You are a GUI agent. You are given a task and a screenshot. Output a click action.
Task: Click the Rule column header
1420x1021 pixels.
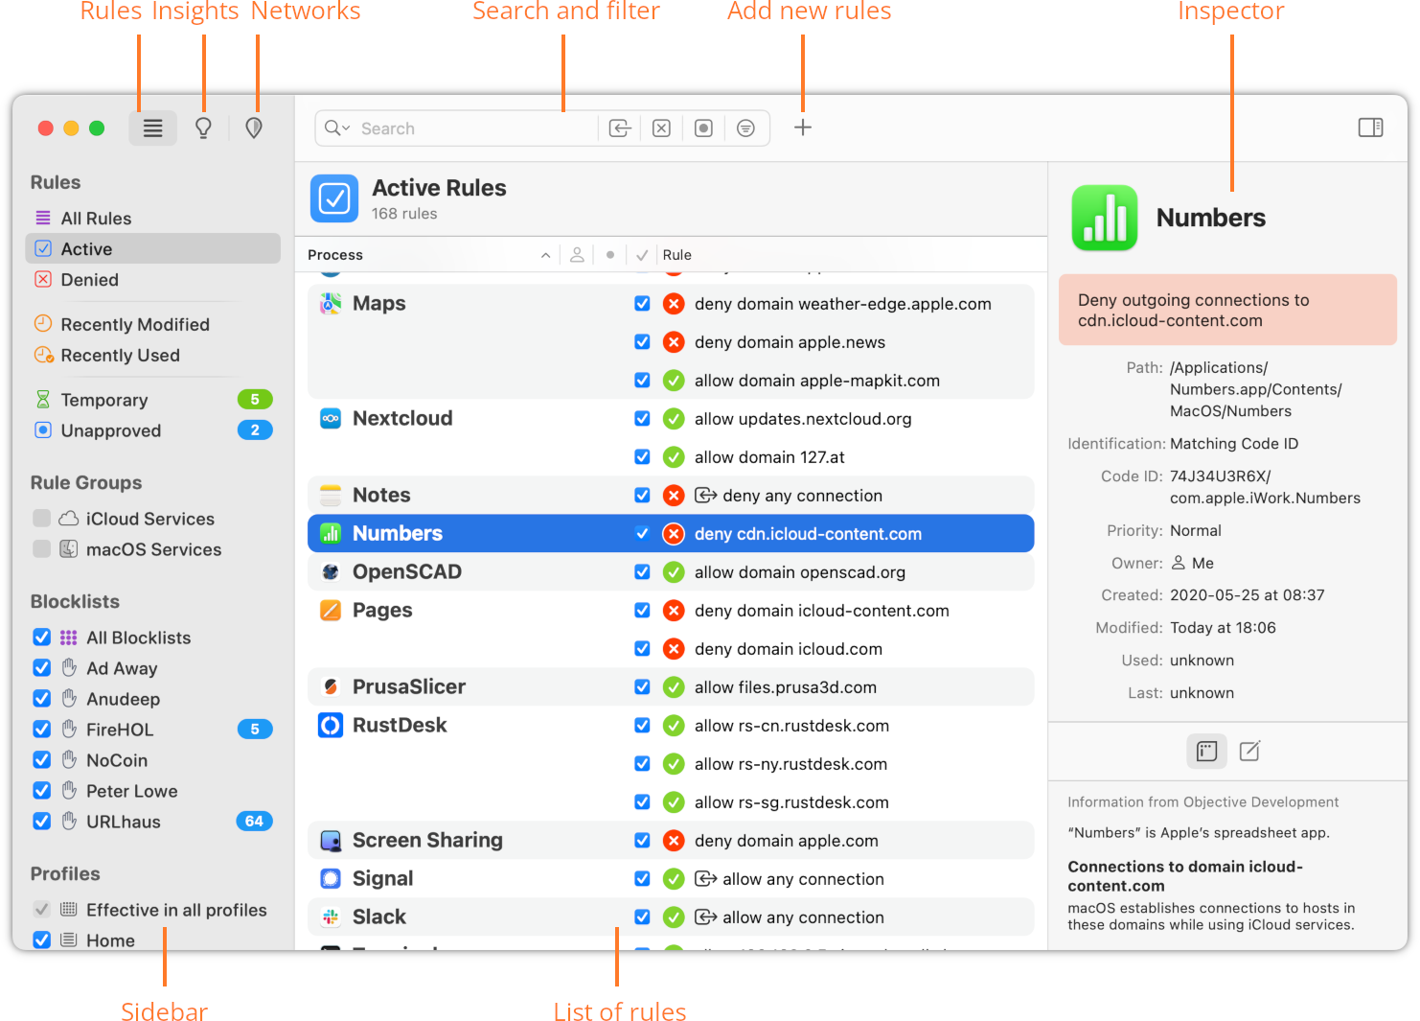(x=677, y=255)
